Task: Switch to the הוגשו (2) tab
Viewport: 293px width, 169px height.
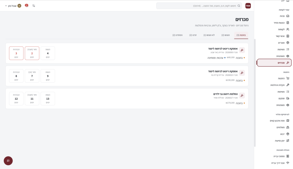Action: 225,35
